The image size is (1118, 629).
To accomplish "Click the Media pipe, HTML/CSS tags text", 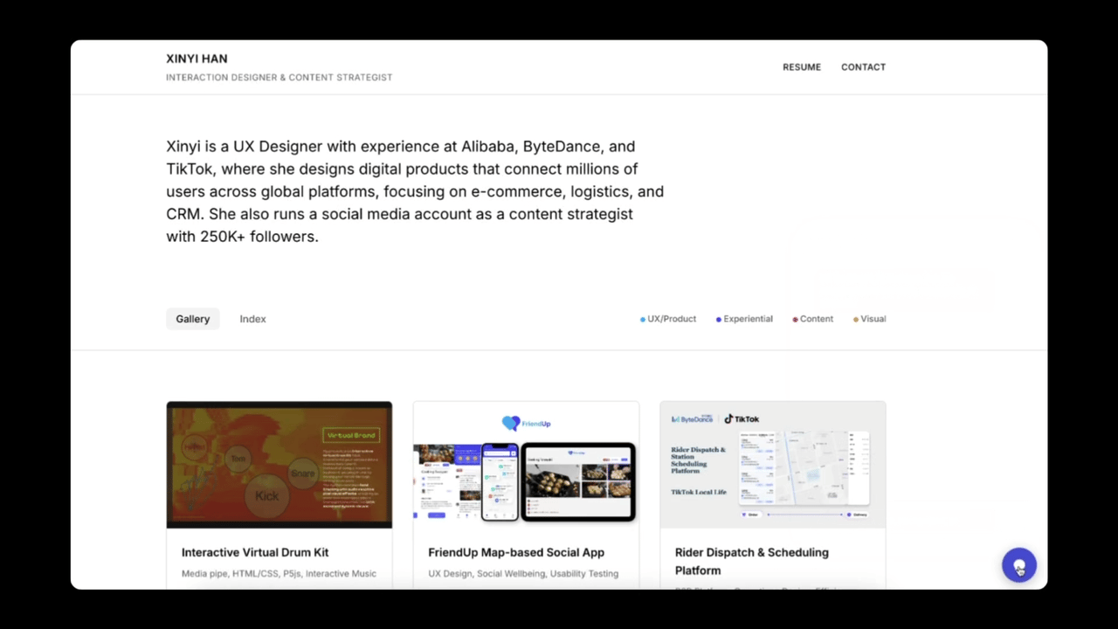I will (279, 574).
